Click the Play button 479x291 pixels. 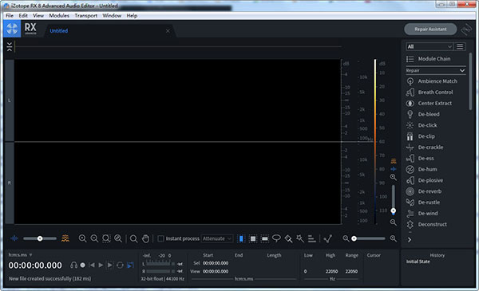pos(101,265)
